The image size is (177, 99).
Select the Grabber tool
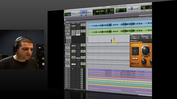(86, 12)
